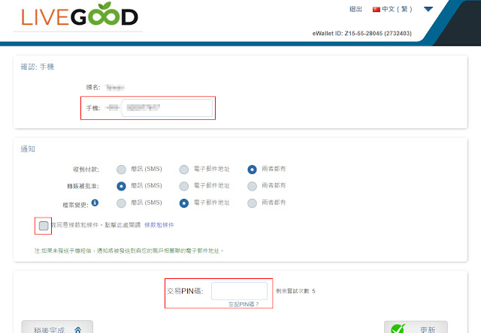Select 兩者都有 for 檔案變更
481x333 pixels.
[x=252, y=202]
